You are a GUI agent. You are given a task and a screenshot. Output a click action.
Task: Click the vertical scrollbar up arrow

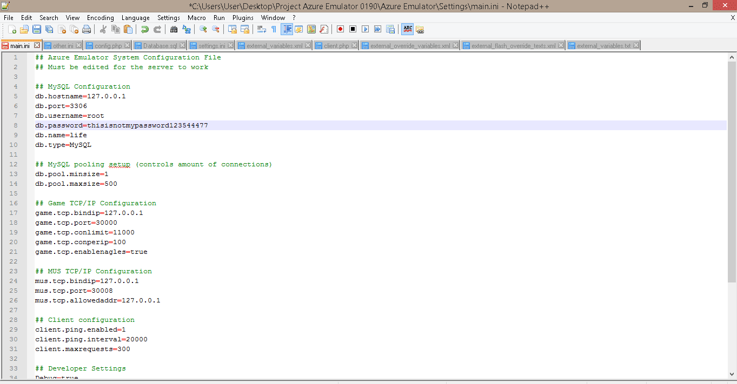tap(732, 57)
